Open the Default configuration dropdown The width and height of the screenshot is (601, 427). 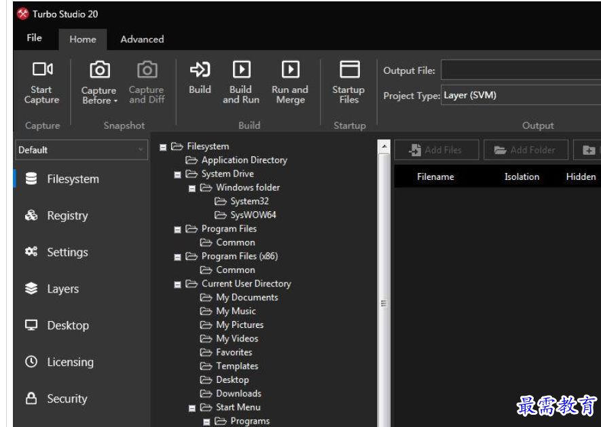coord(81,149)
